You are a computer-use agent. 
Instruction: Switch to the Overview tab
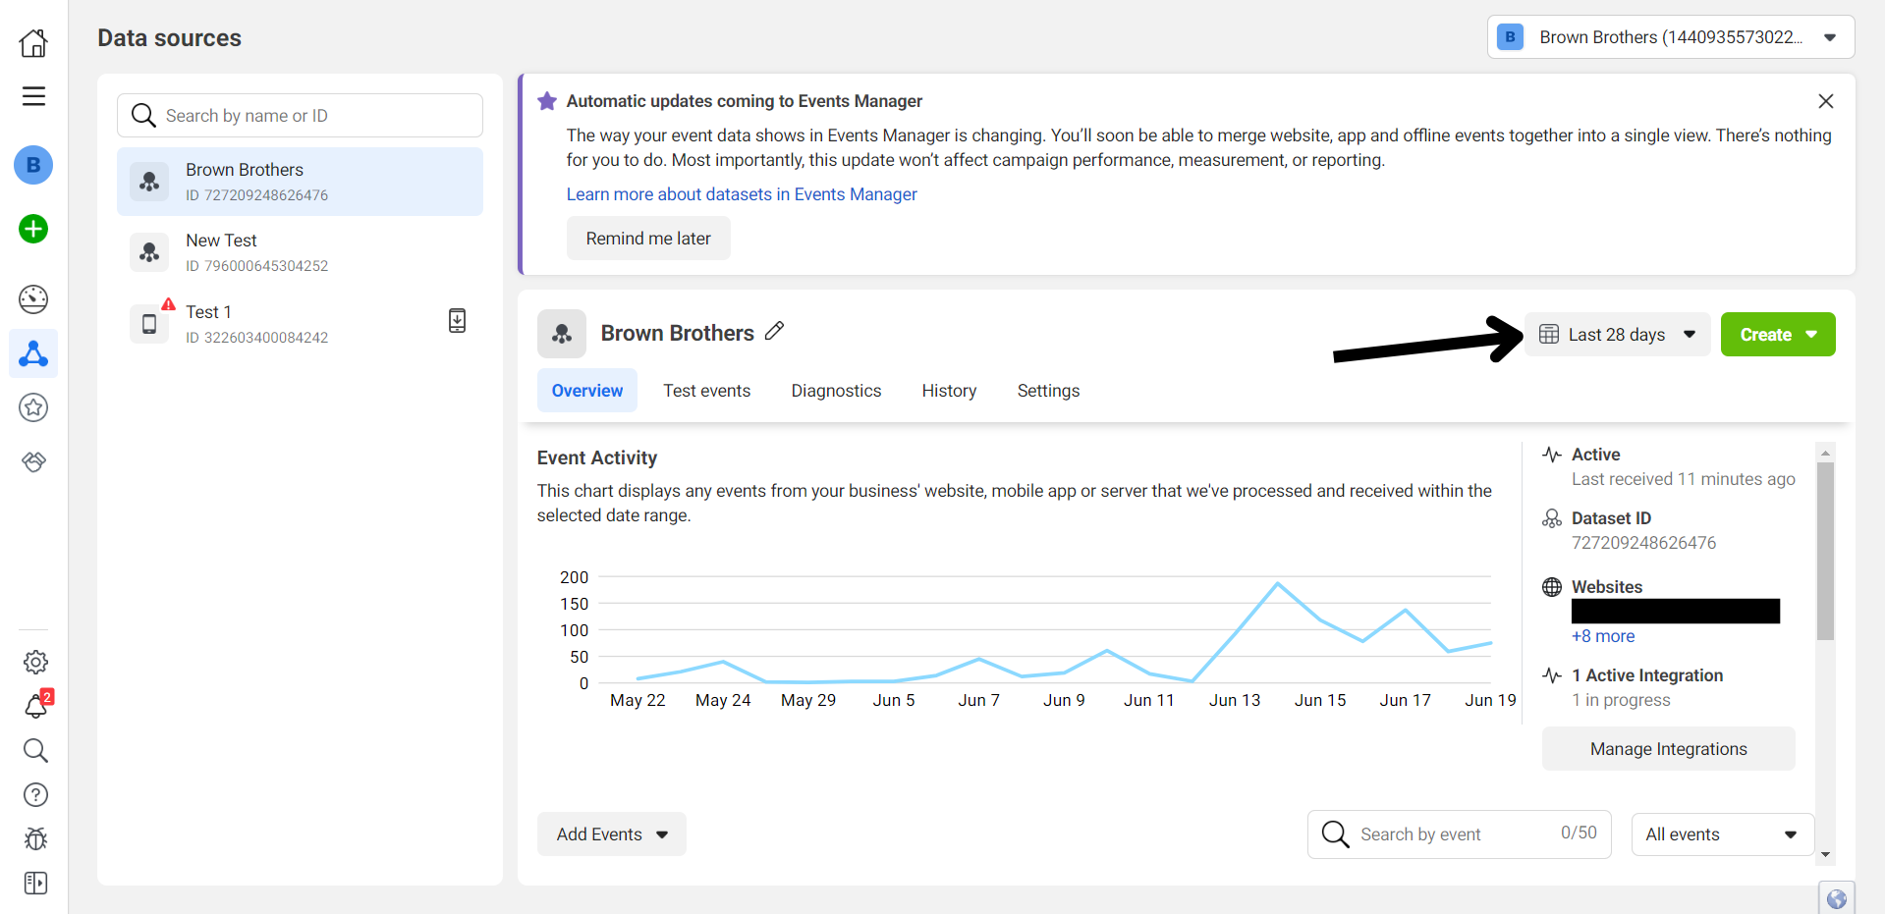coord(587,391)
